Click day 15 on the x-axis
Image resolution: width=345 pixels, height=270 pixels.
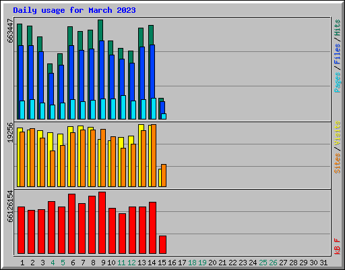[162, 263]
